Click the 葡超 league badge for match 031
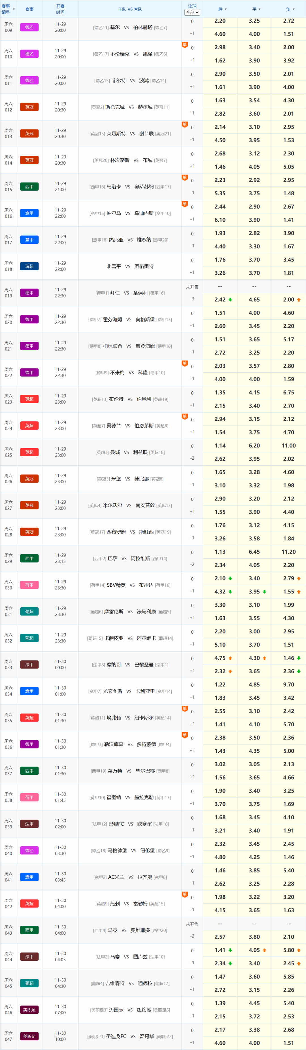The height and width of the screenshot is (1050, 306). pyautogui.click(x=29, y=611)
